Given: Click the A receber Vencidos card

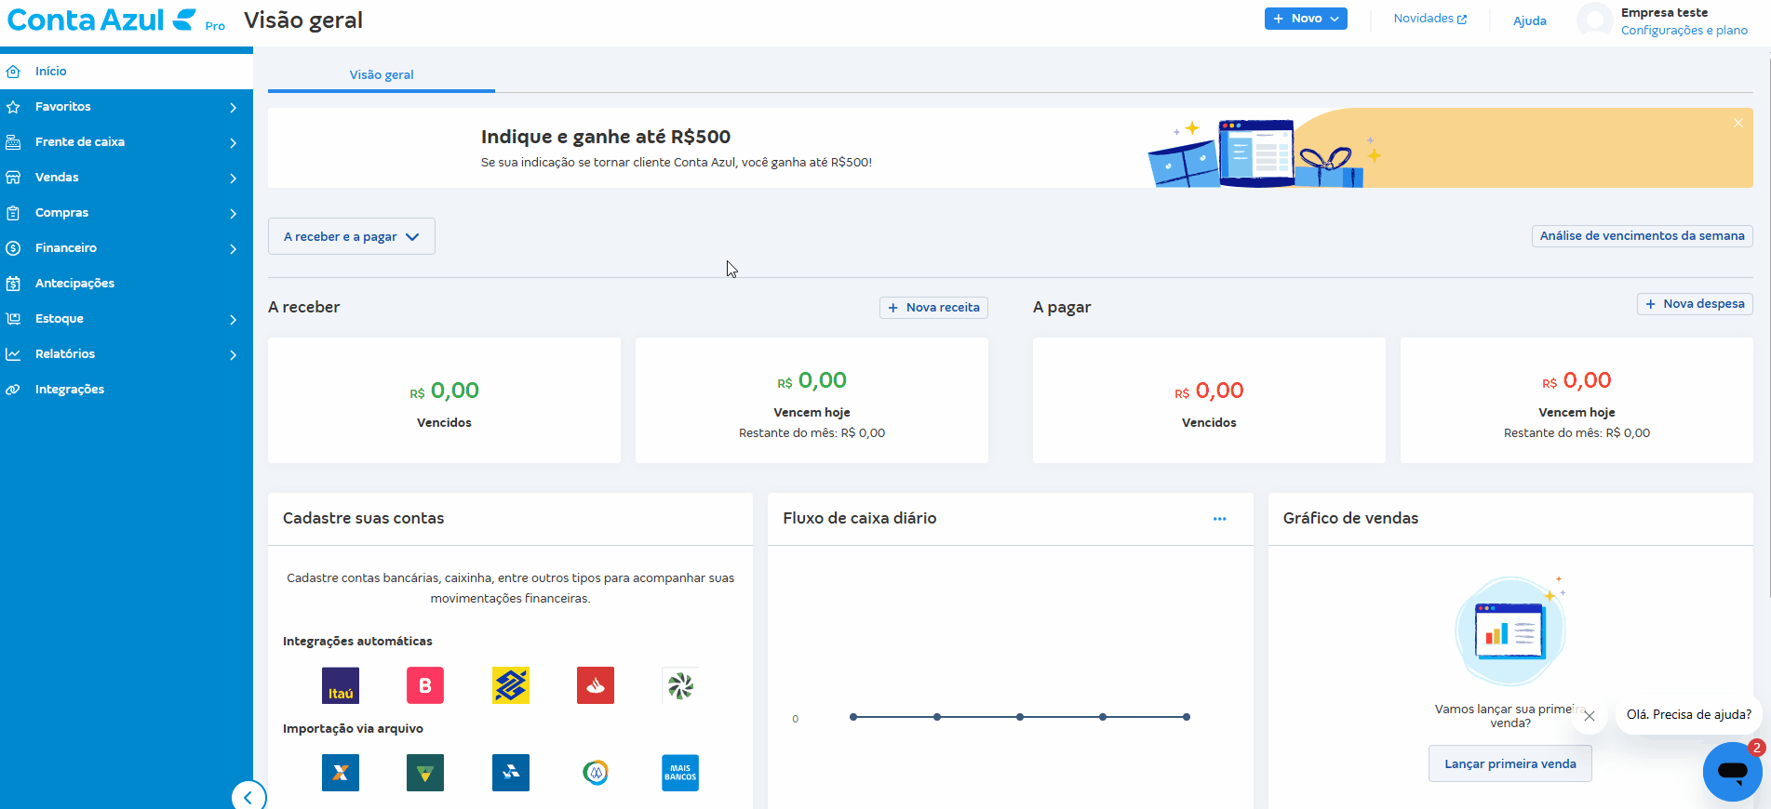Looking at the screenshot, I should pos(444,400).
